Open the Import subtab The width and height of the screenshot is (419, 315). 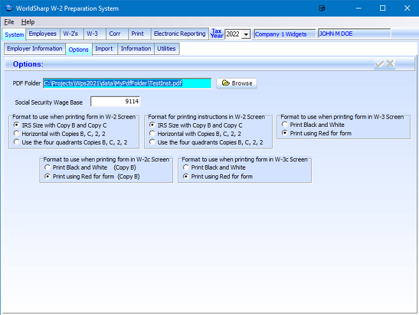pyautogui.click(x=104, y=48)
